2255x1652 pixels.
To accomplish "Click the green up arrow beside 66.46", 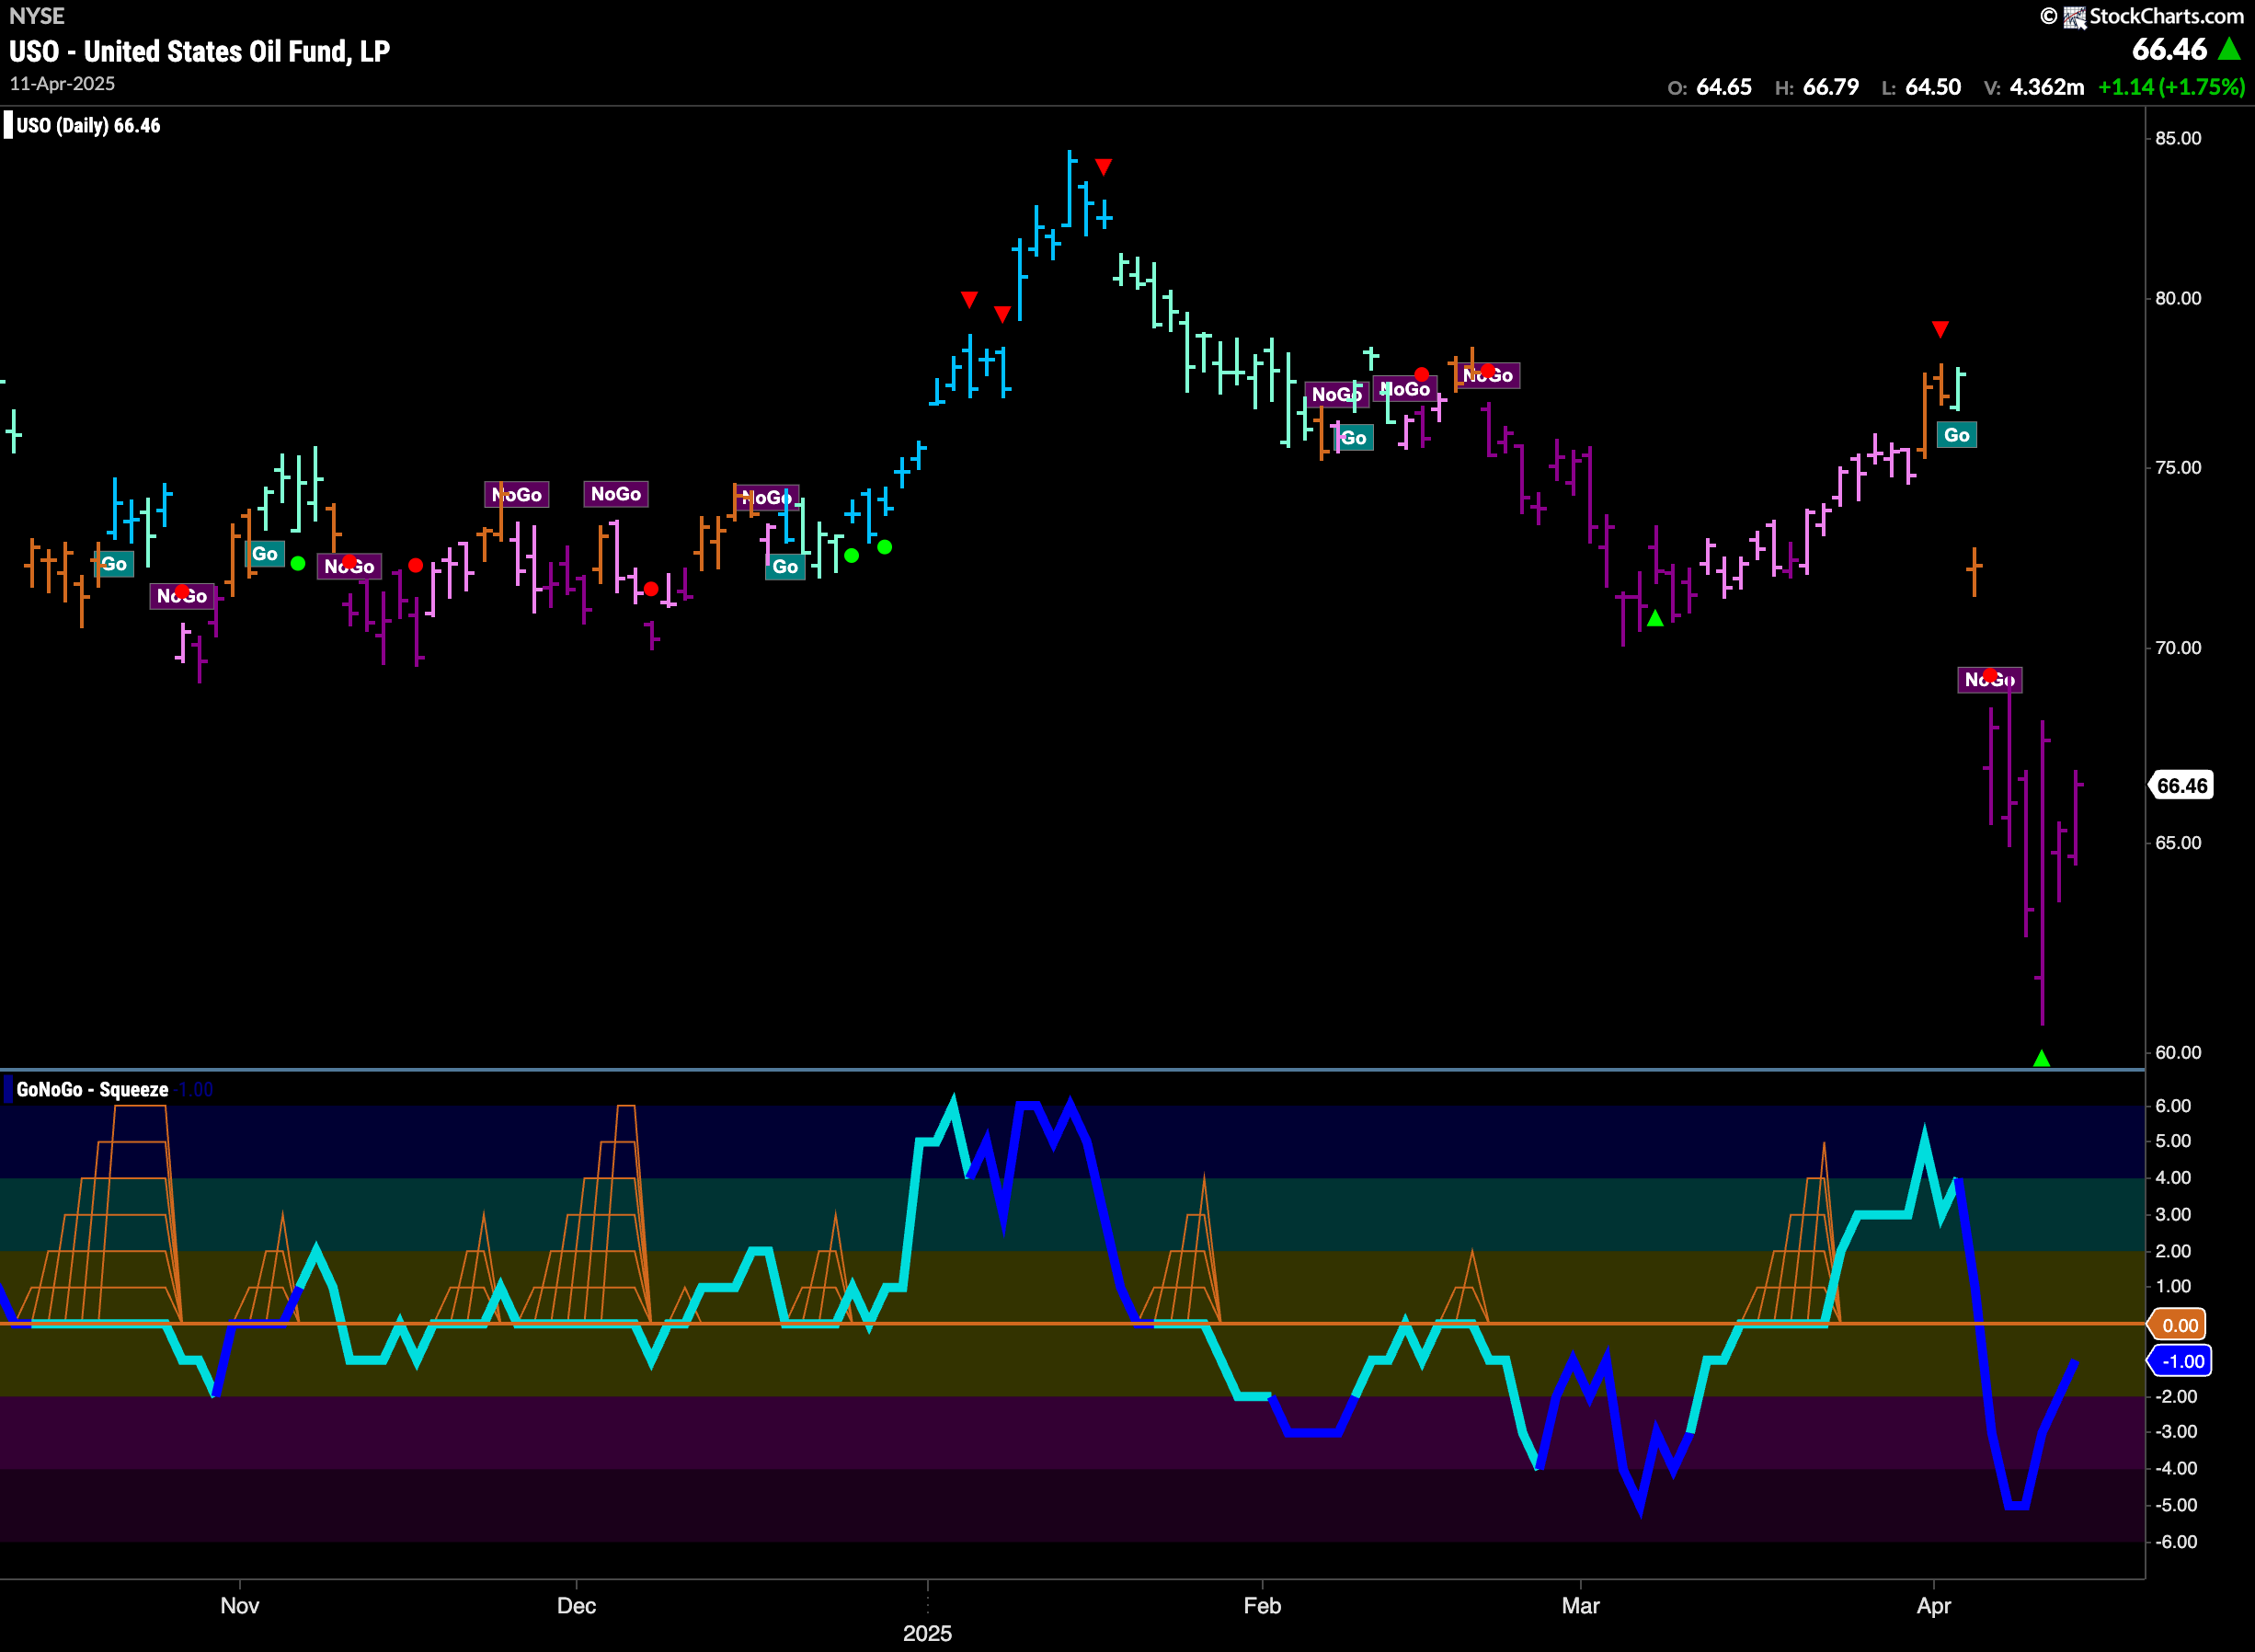I will click(x=2228, y=49).
